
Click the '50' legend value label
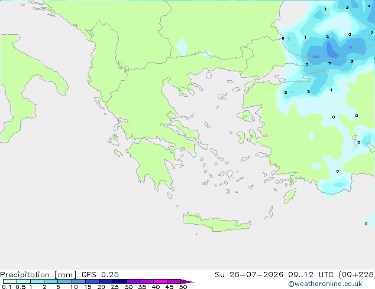183,287
